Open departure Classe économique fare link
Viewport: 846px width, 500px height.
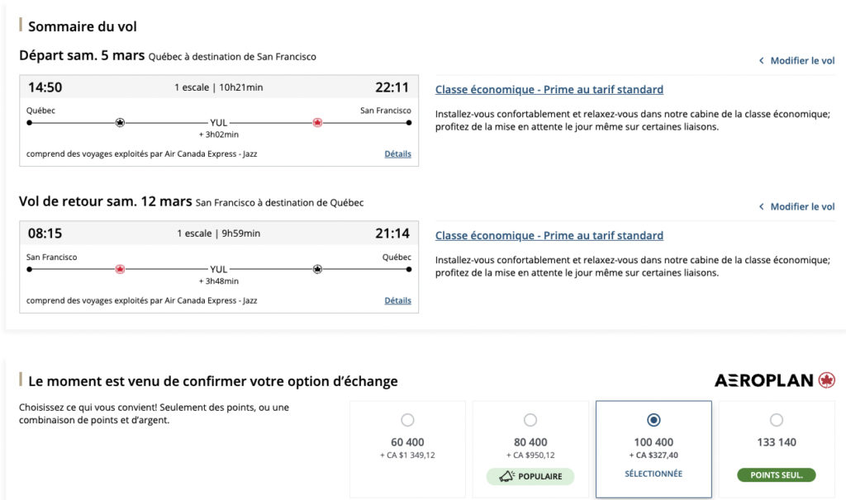pos(549,90)
